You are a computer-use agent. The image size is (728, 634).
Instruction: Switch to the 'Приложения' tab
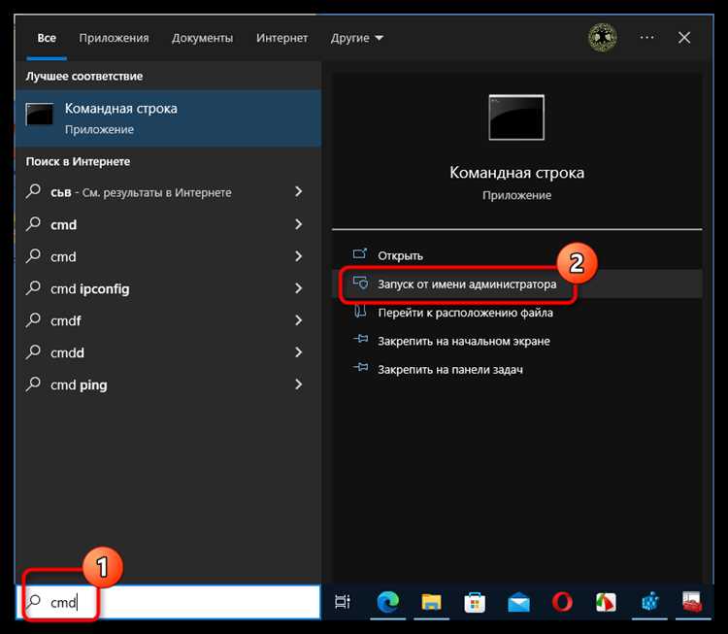(x=114, y=38)
